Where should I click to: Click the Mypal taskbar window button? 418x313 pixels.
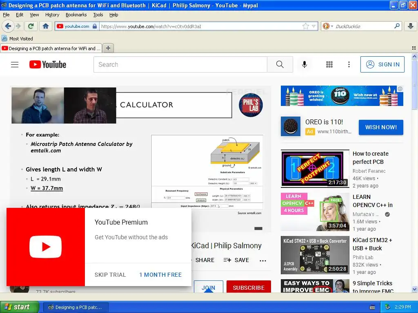tap(76, 307)
